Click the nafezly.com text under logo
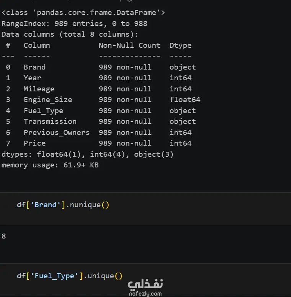Screen dimensions: 291x297 (145, 294)
